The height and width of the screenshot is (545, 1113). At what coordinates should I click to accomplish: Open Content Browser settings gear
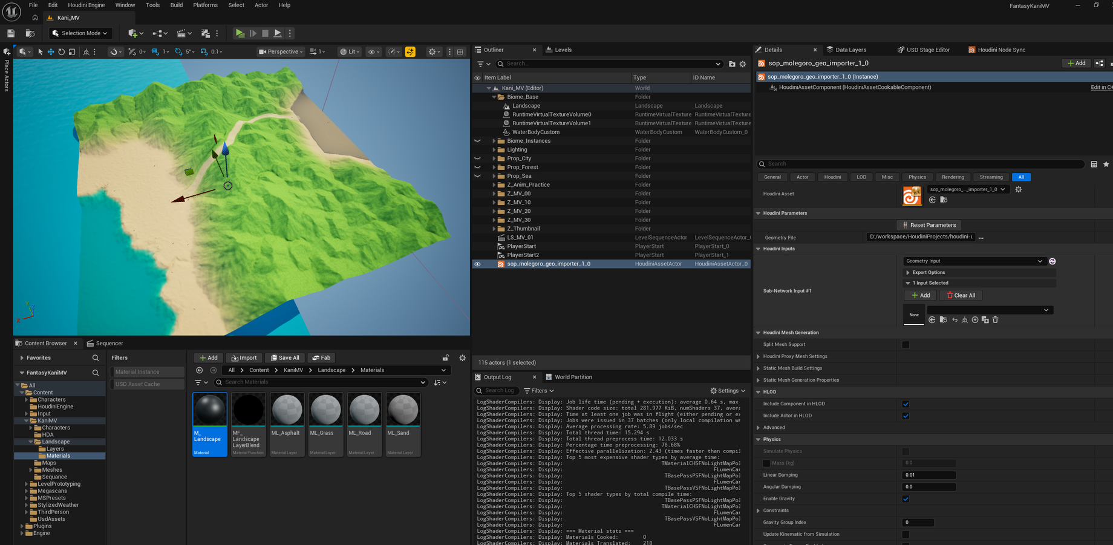pyautogui.click(x=463, y=358)
